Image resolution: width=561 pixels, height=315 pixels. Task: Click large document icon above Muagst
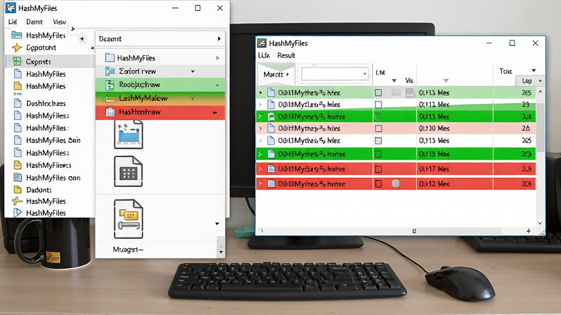click(128, 219)
